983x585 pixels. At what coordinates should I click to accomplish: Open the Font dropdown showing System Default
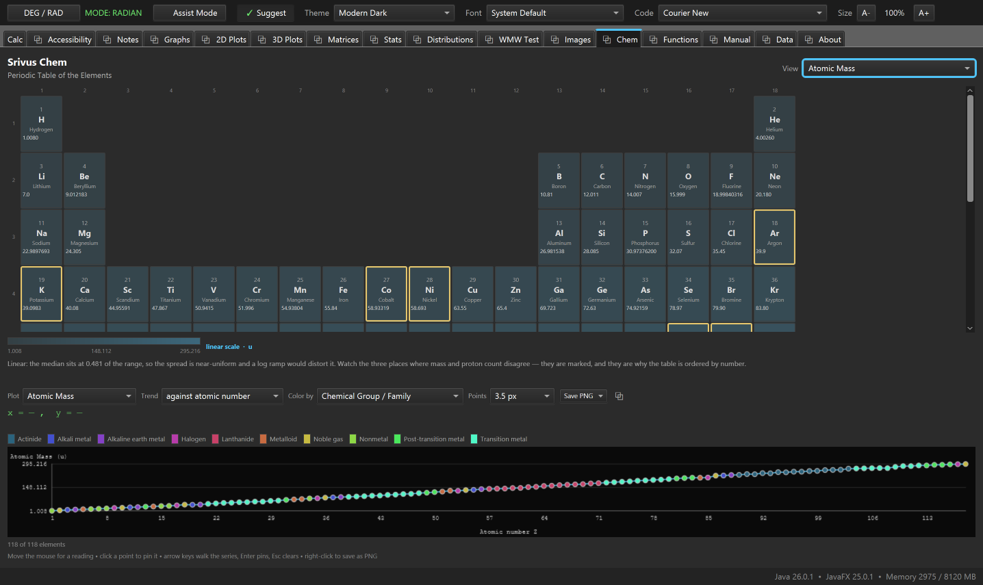click(x=555, y=13)
